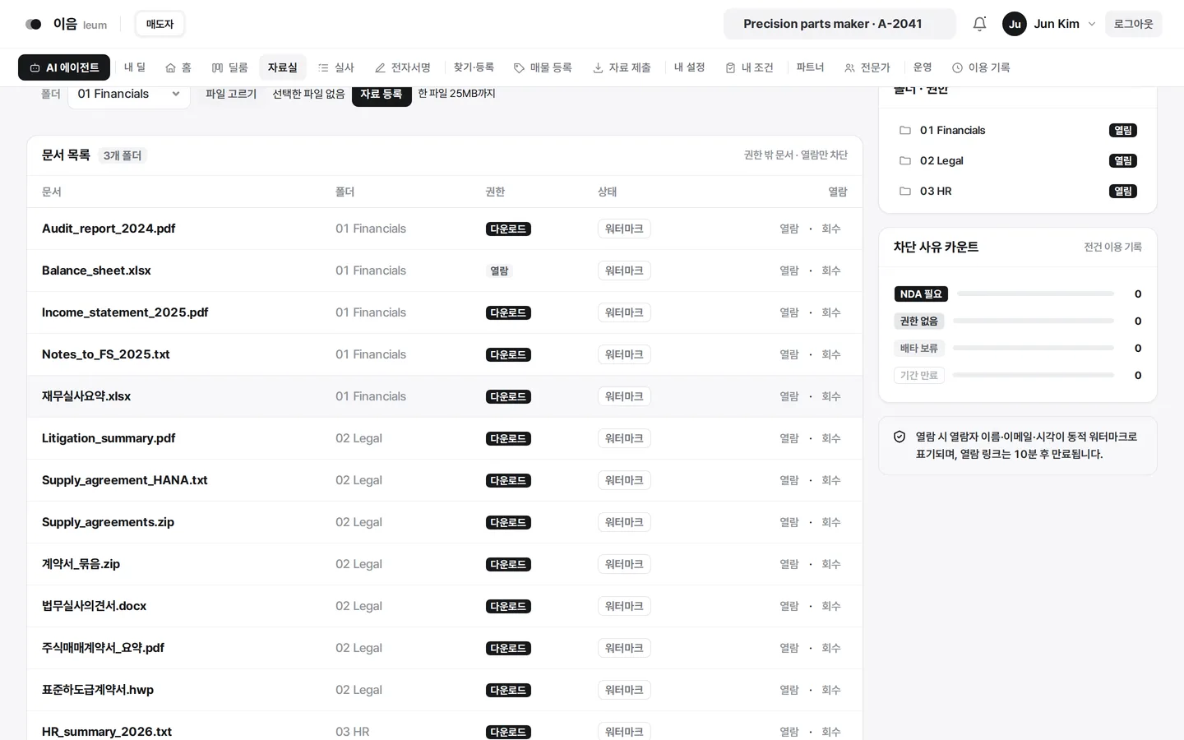Open 딜룸 using its icon
The image size is (1184, 740).
pyautogui.click(x=217, y=68)
